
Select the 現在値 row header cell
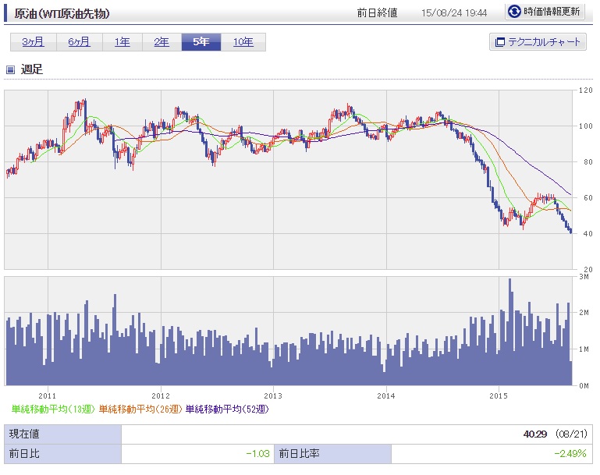62,434
